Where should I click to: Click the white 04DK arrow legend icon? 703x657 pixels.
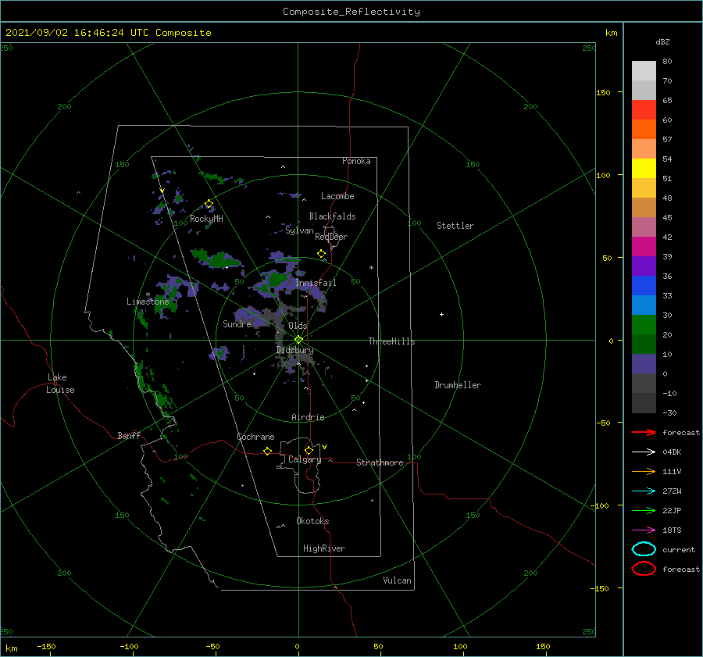click(644, 452)
